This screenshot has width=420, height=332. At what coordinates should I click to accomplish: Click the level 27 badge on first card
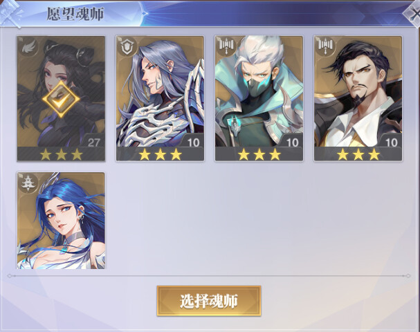click(93, 142)
